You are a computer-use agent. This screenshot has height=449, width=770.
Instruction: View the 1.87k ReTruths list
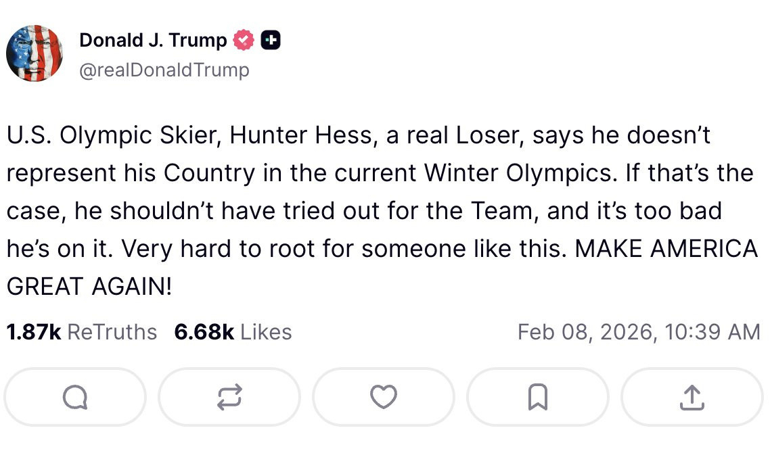pos(81,332)
